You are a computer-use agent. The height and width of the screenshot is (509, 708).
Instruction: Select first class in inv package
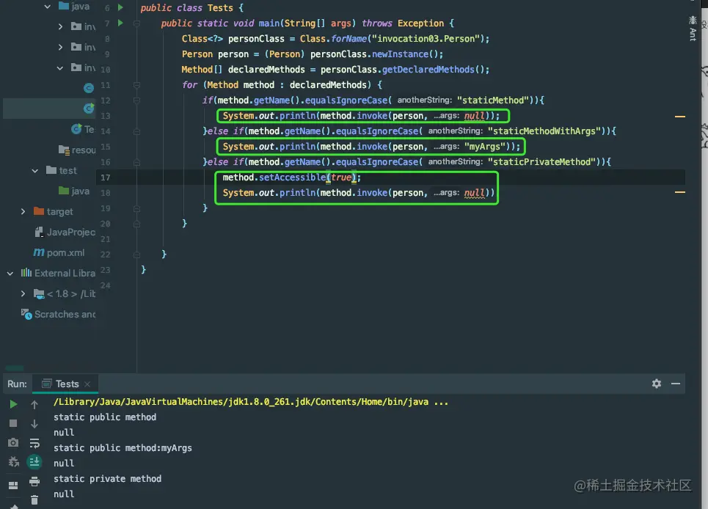[89, 88]
